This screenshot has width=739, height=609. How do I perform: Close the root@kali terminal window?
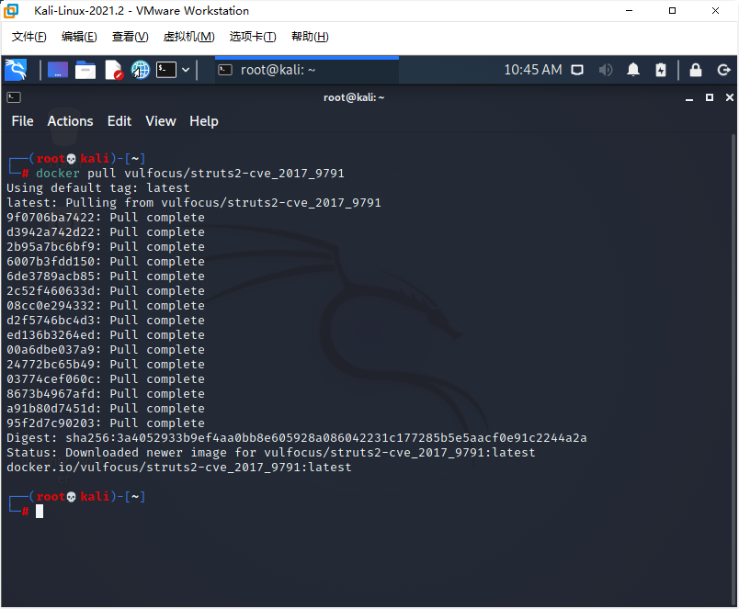[x=730, y=97]
